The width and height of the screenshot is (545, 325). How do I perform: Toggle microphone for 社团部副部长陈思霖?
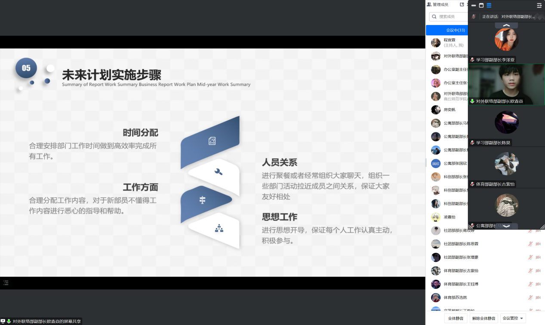click(x=530, y=244)
